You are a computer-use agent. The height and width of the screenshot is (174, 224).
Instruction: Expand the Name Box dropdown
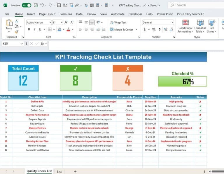[x=22, y=44]
